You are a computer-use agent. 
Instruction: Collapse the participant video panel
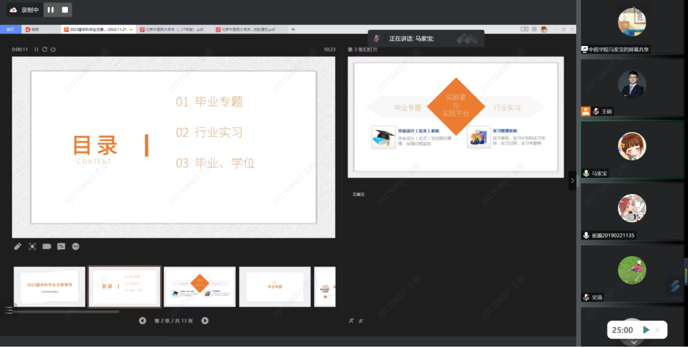coord(572,180)
